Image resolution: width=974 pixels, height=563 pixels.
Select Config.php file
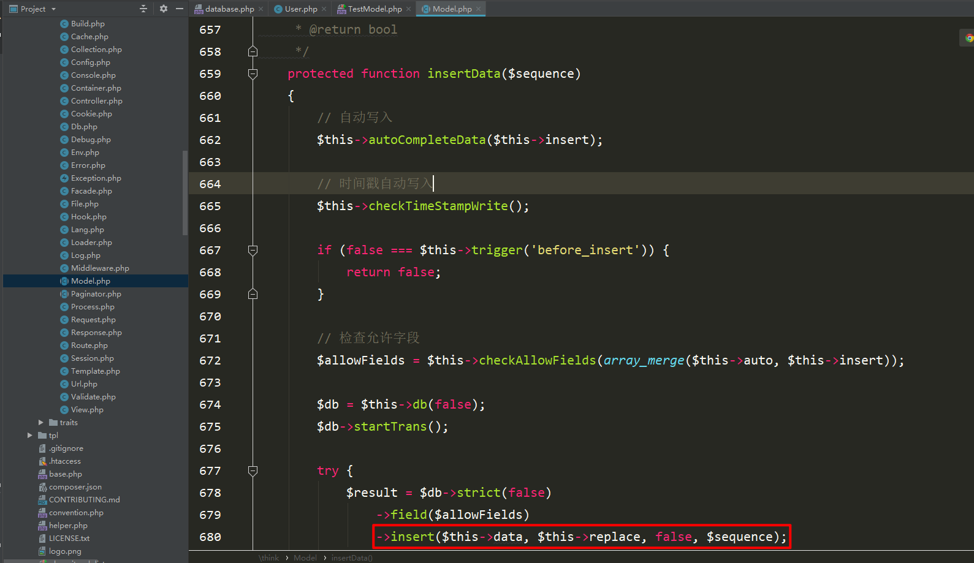(91, 62)
